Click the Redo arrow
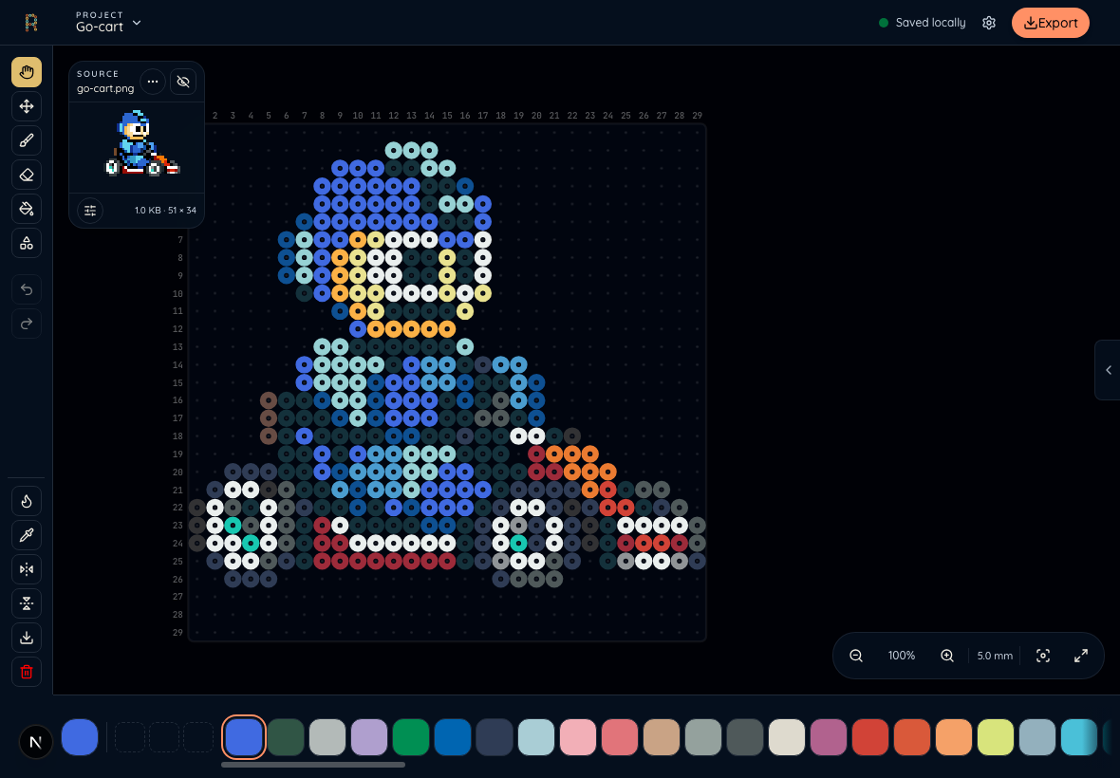This screenshot has width=1120, height=778. pyautogui.click(x=27, y=324)
